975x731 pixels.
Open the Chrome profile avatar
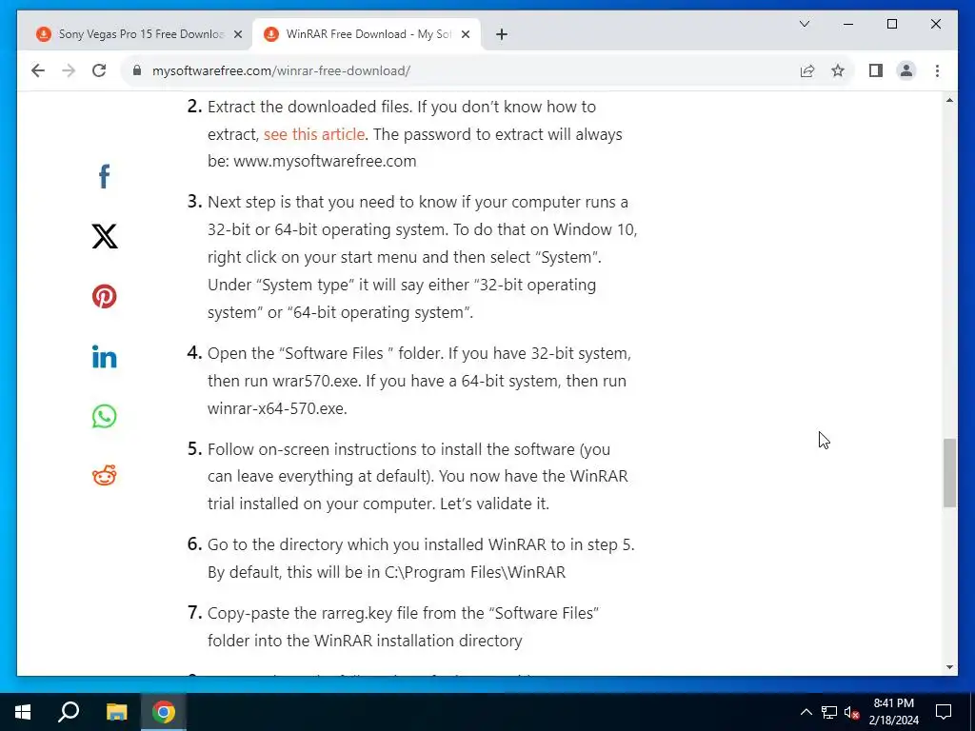[906, 70]
